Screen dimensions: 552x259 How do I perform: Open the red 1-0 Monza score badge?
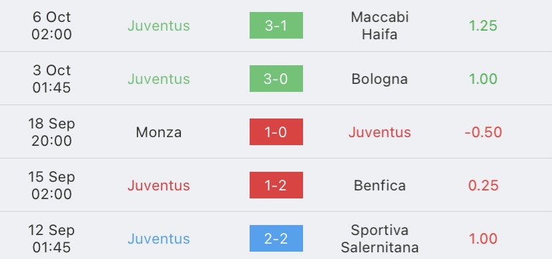point(276,132)
